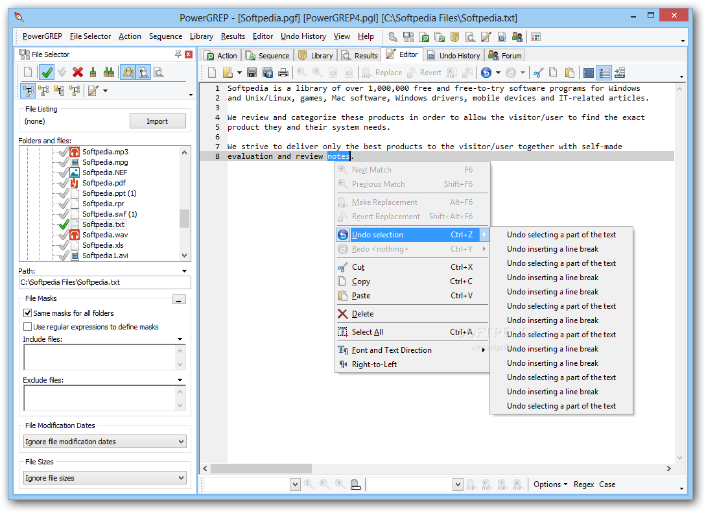Viewport: 706px width, 513px height.
Task: Click the red X exclude icon in File Selector
Action: 77,73
